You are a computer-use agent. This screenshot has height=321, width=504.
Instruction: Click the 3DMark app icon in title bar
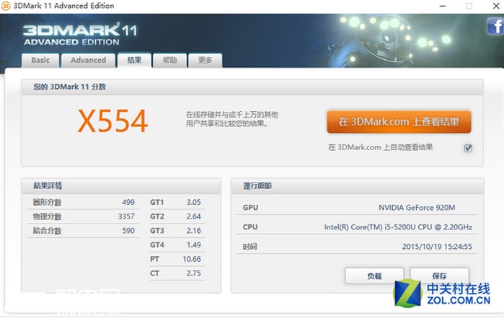coord(6,6)
